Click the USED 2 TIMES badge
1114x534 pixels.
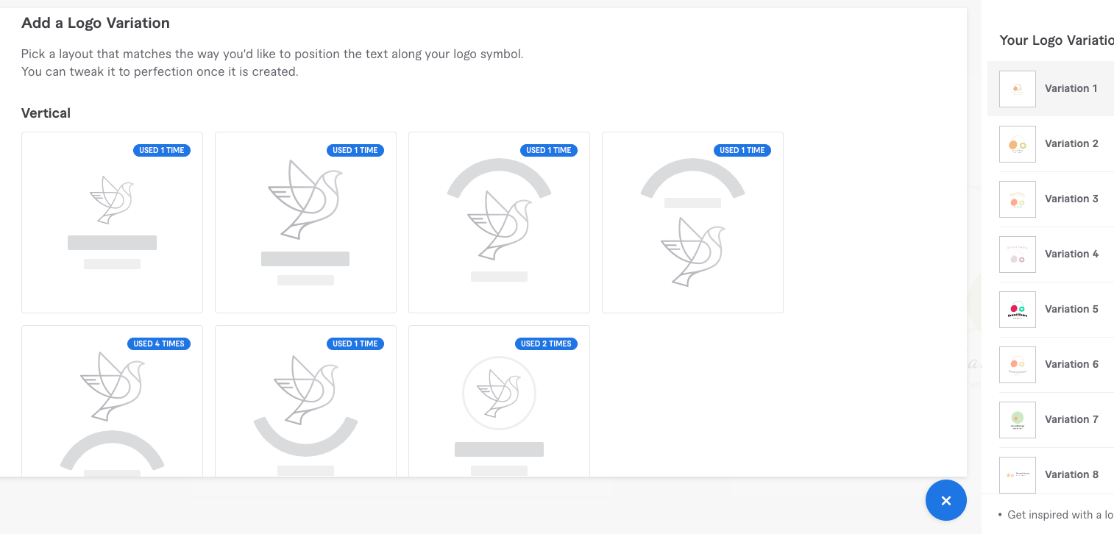tap(546, 343)
